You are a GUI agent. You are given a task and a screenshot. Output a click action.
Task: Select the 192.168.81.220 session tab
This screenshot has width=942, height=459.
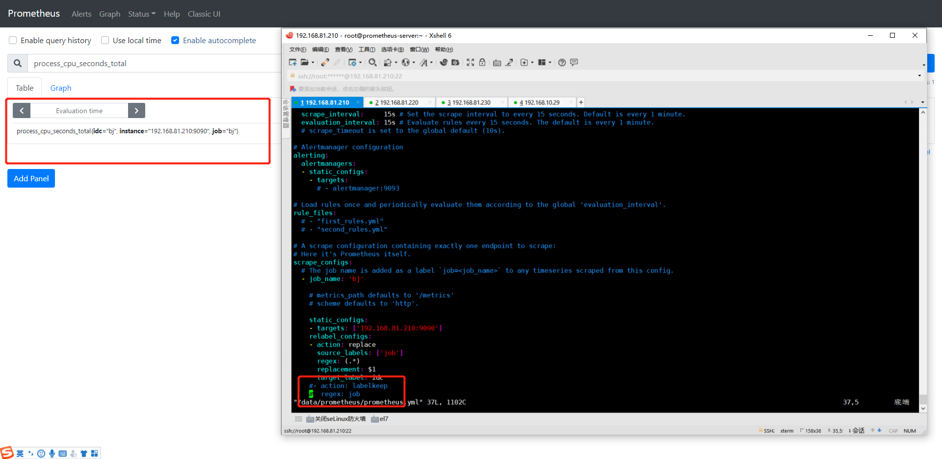(x=398, y=102)
